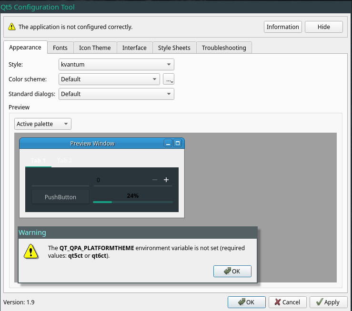Click the Preview Window maximize icon
Screen dimensions: 352x311
point(178,143)
